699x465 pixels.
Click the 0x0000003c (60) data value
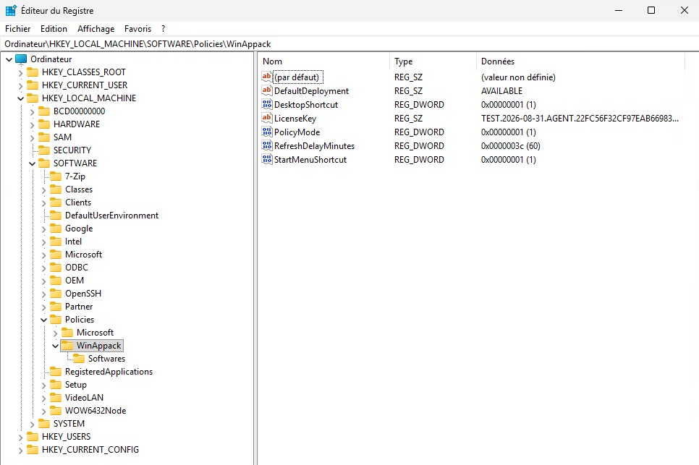(x=510, y=146)
